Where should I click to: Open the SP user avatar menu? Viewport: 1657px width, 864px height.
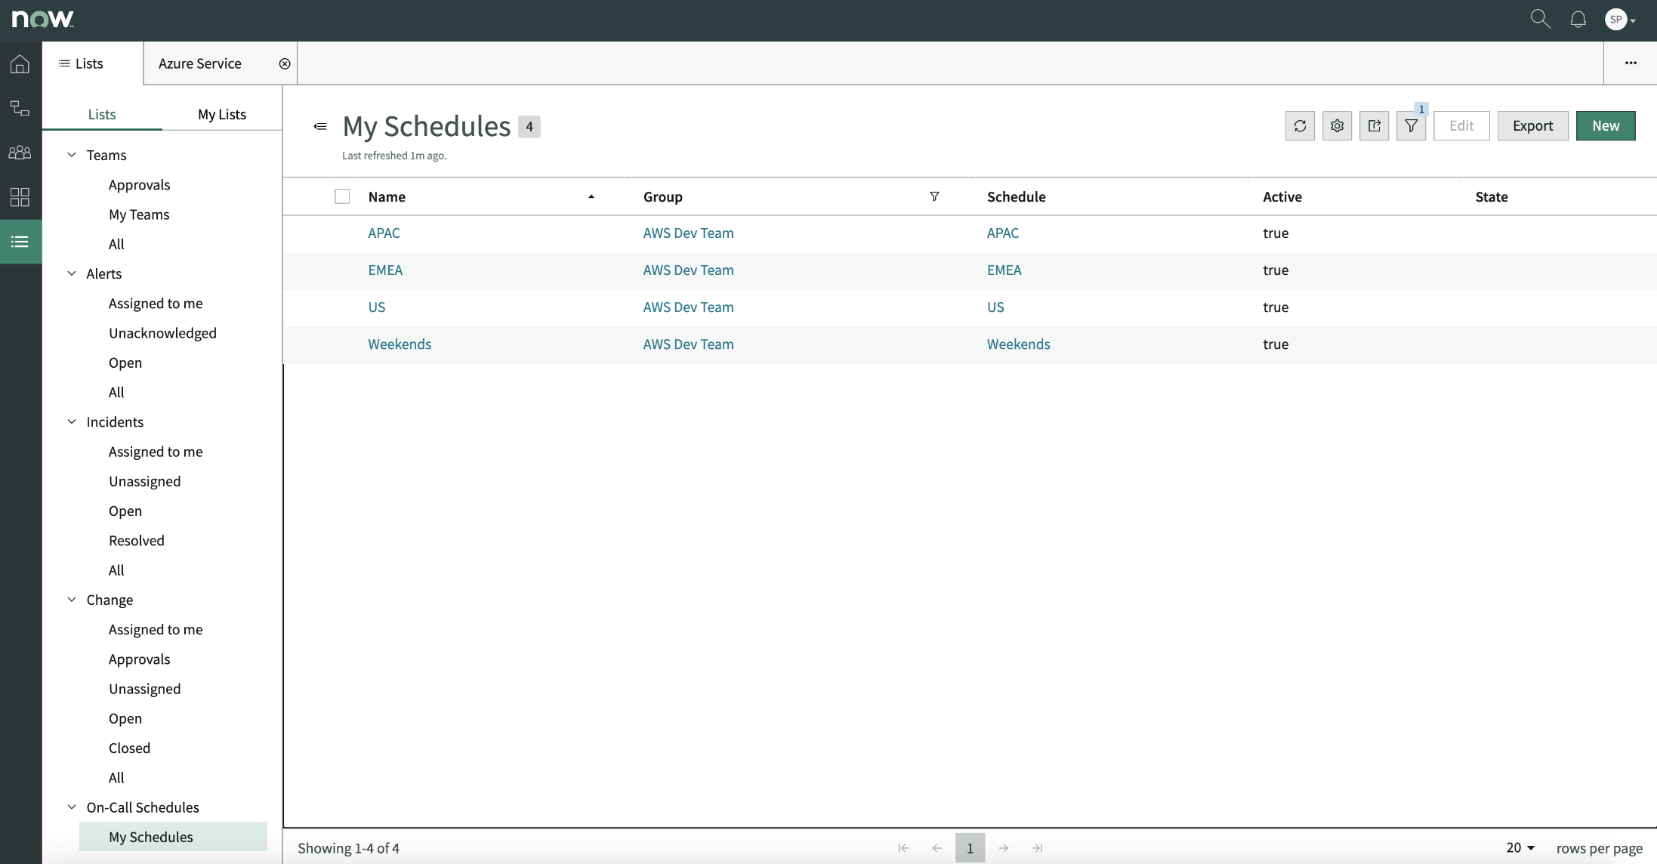[x=1620, y=20]
